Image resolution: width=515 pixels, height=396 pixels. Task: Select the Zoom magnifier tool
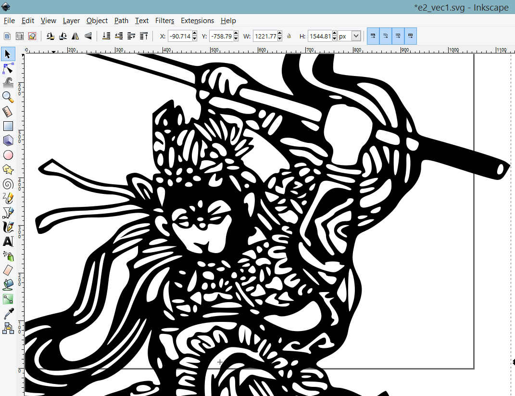8,97
